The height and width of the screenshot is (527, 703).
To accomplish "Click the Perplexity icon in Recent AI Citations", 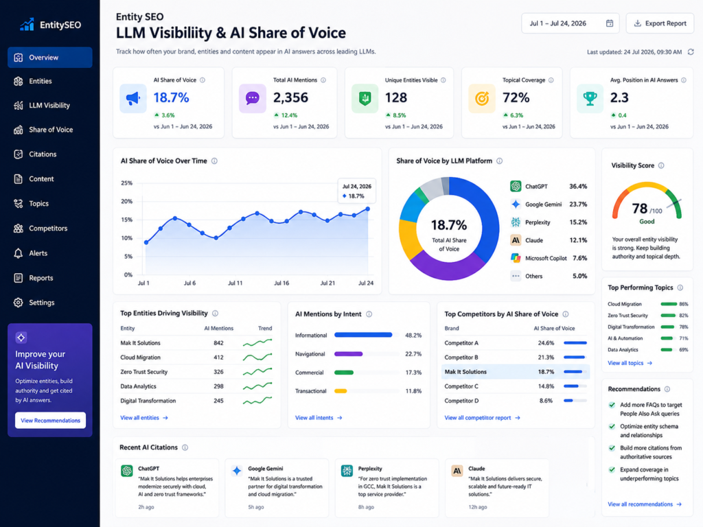I will [347, 471].
